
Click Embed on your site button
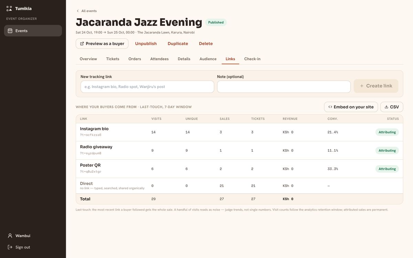[351, 107]
